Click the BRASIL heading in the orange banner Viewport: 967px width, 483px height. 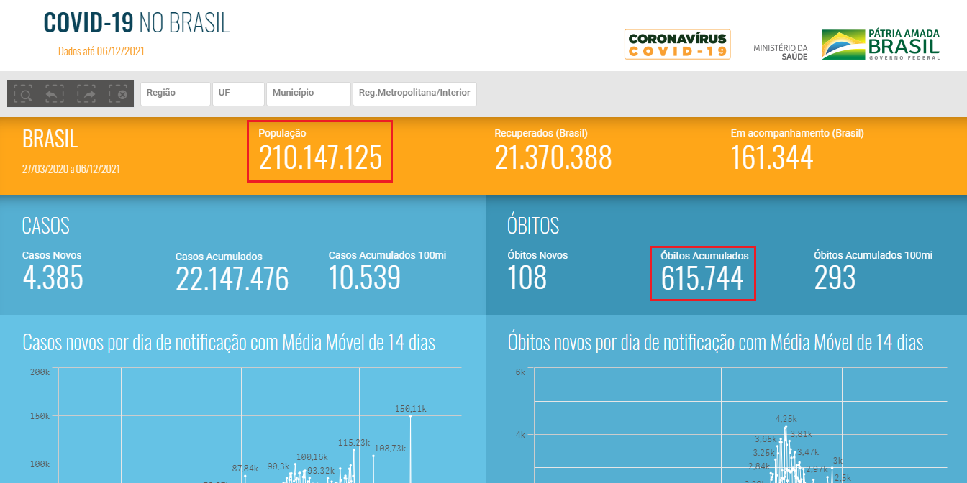pos(50,139)
